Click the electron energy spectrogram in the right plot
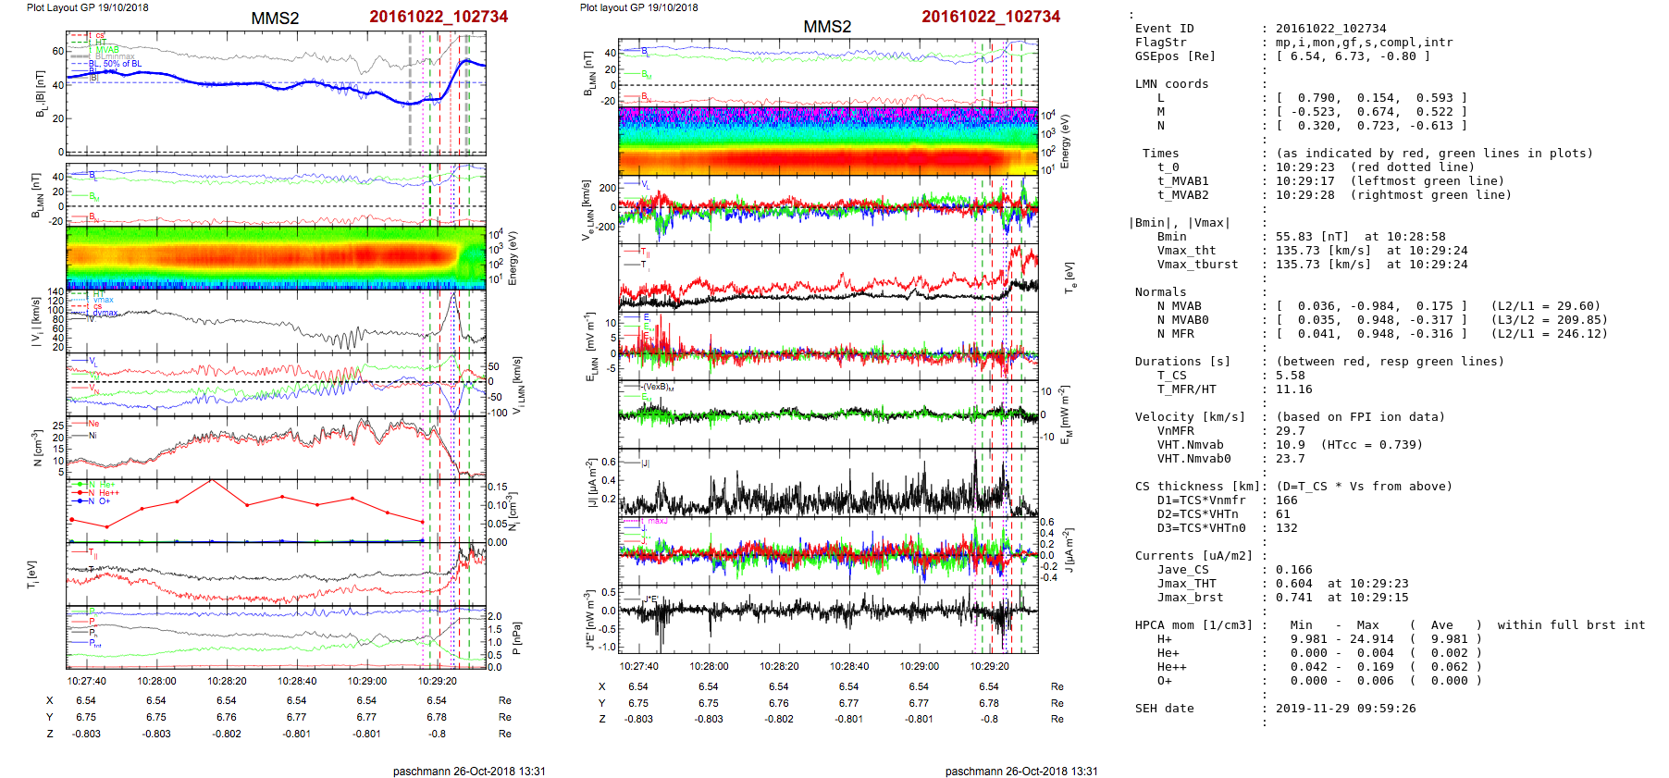This screenshot has width=1669, height=778. pos(828,141)
